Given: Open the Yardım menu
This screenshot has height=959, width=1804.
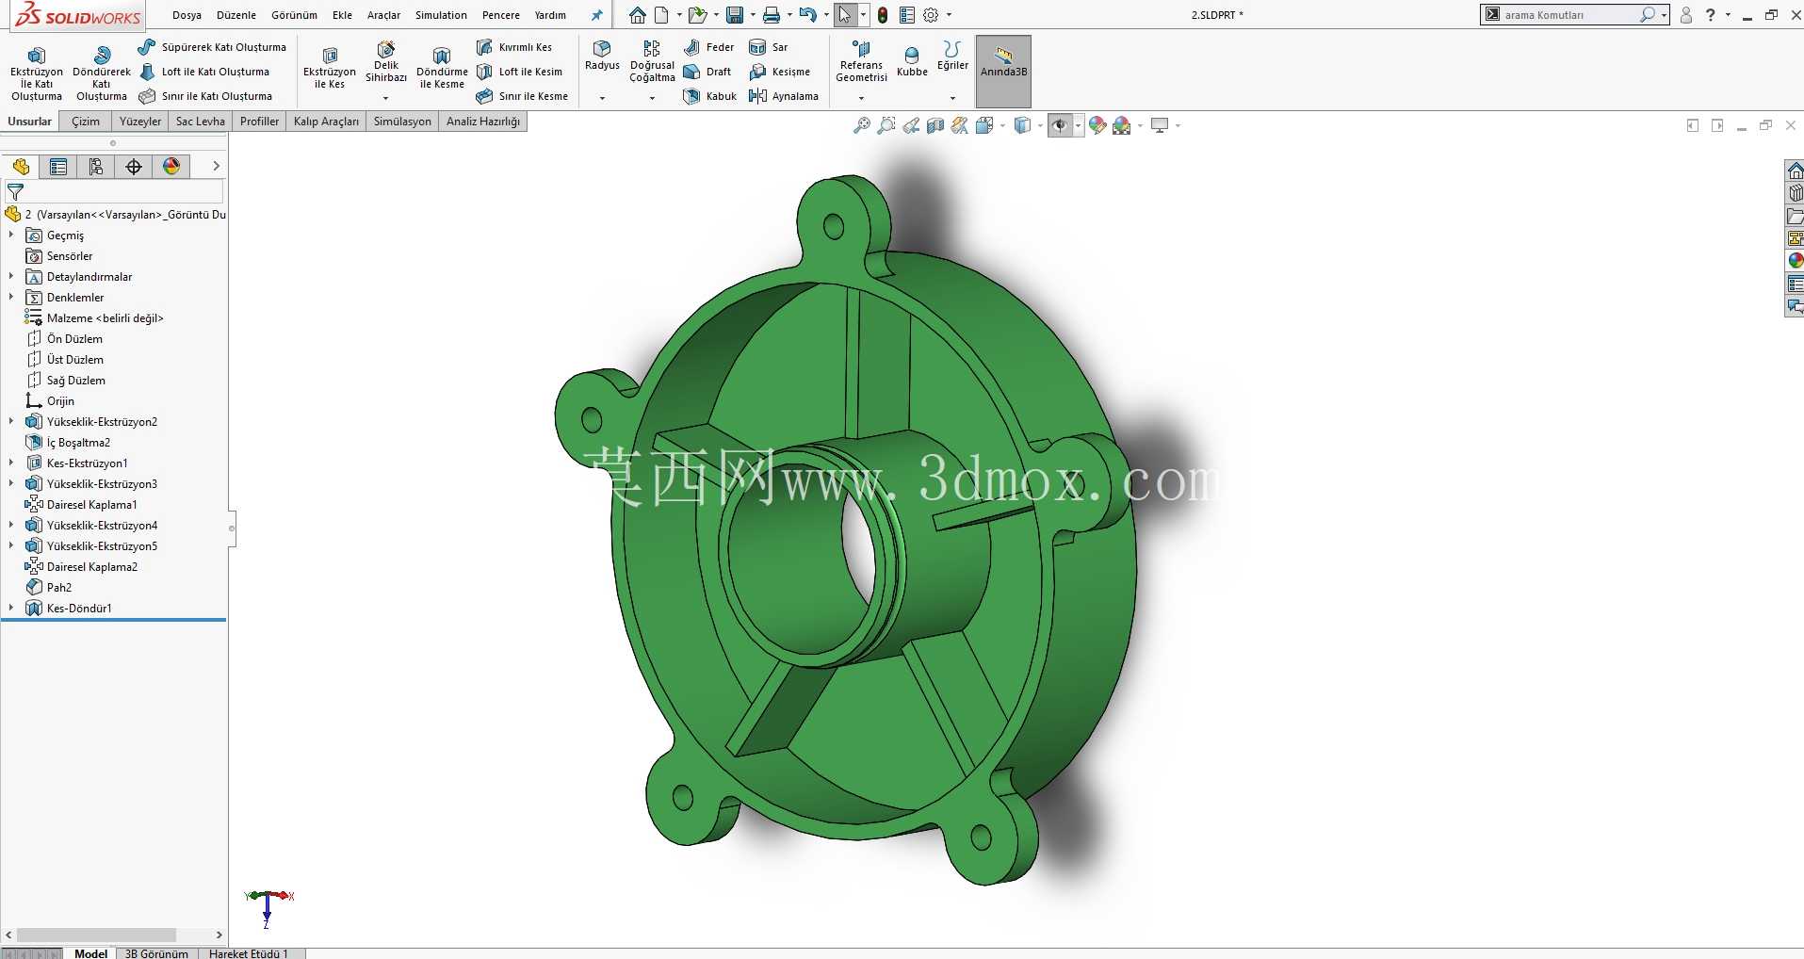Looking at the screenshot, I should coord(550,15).
